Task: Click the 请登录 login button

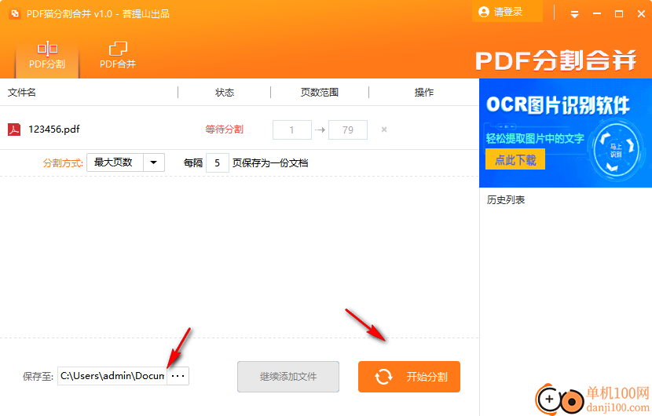Action: (x=507, y=12)
